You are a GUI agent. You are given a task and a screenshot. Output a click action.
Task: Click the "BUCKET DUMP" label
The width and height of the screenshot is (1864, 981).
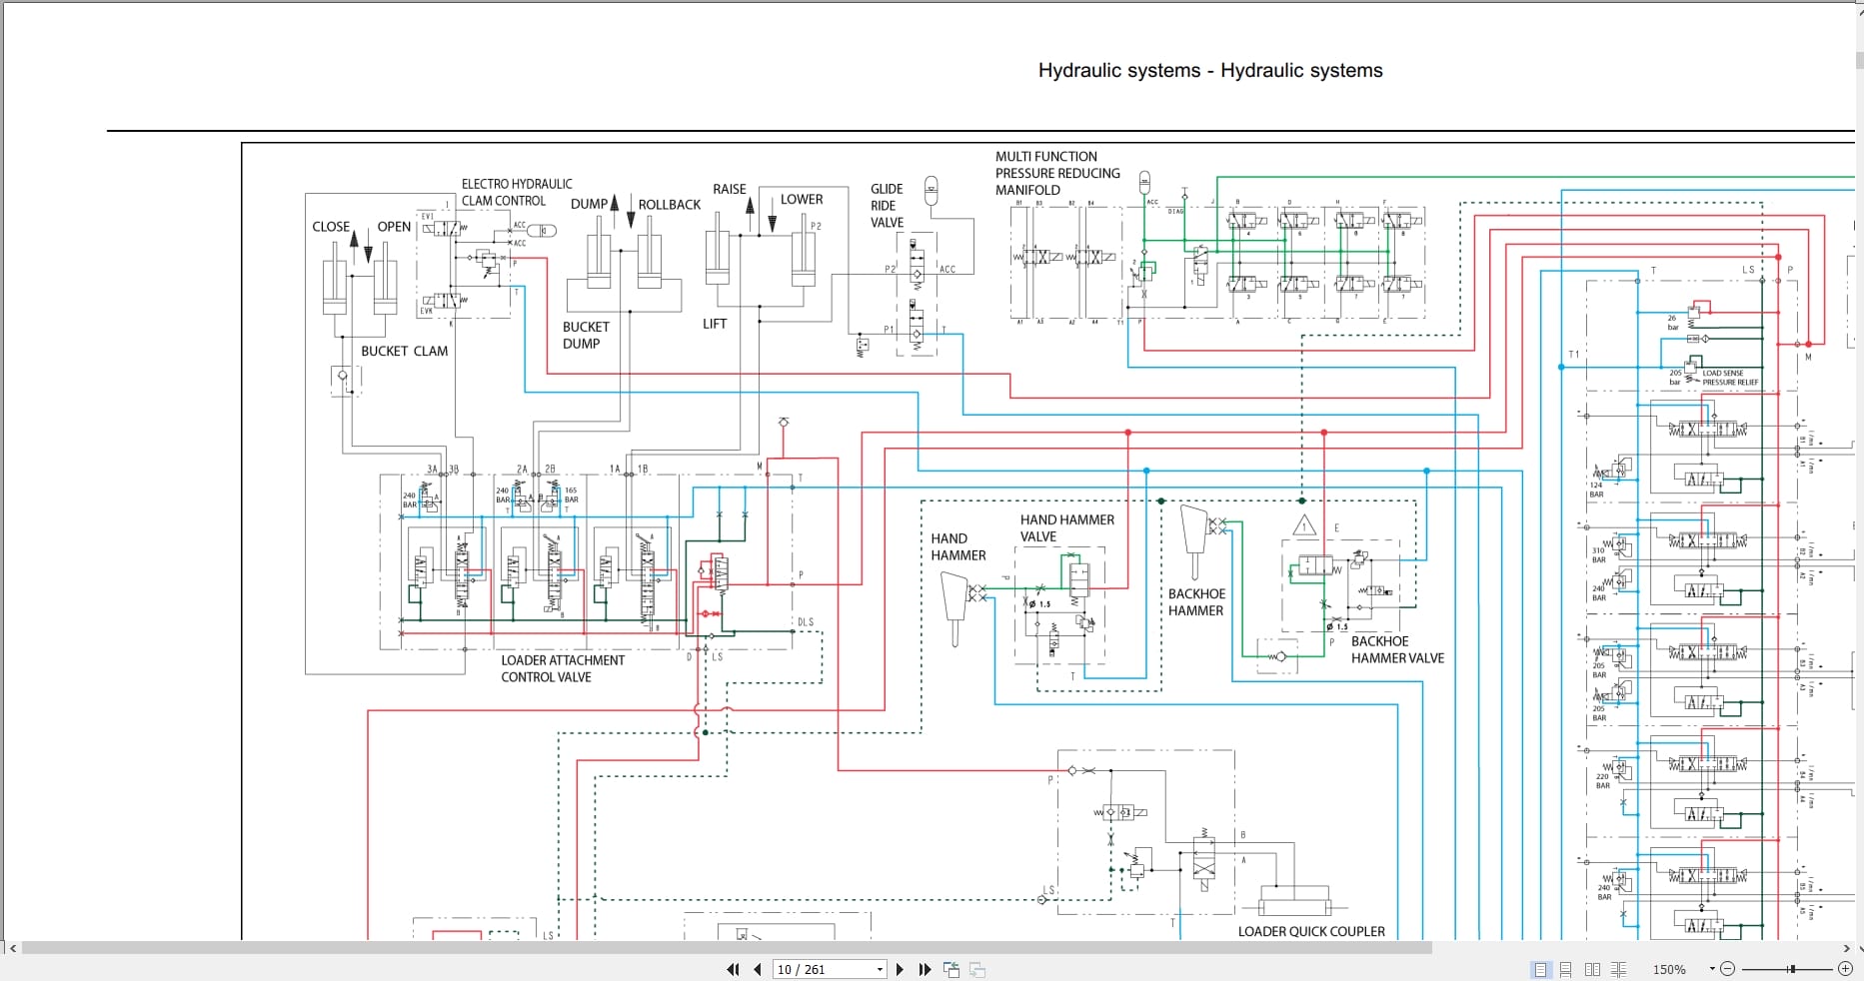[x=586, y=335]
